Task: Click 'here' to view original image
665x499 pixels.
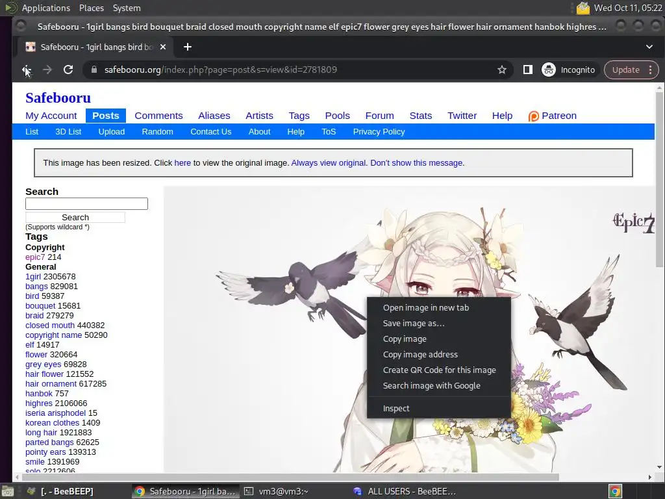Action: click(182, 163)
